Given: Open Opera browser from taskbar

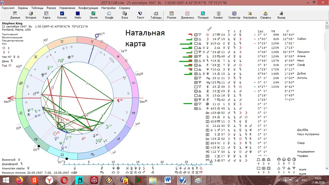Looking at the screenshot, I should click(x=64, y=180).
